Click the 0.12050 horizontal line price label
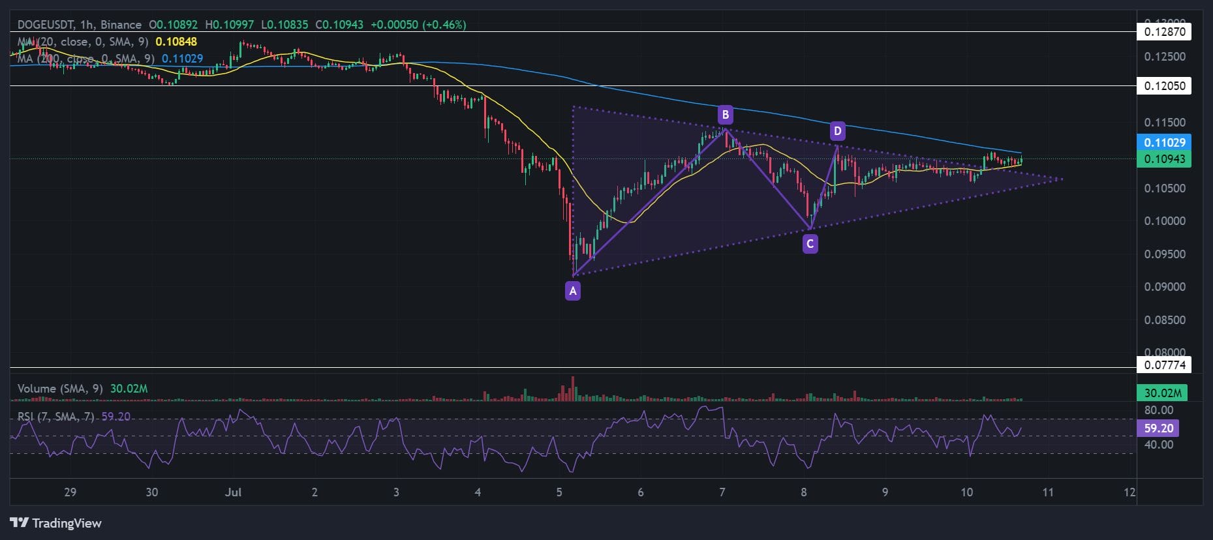The width and height of the screenshot is (1213, 540). (1164, 85)
